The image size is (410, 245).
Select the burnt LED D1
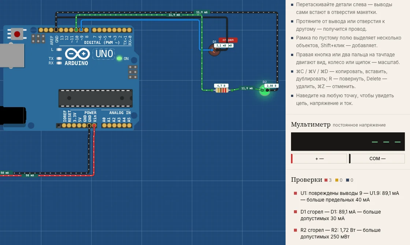click(x=214, y=50)
